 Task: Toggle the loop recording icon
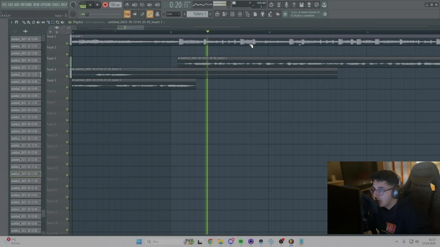point(157,5)
